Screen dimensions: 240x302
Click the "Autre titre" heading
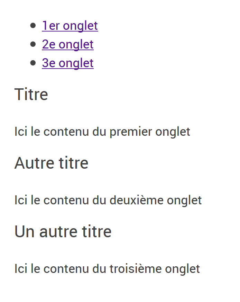tap(51, 163)
